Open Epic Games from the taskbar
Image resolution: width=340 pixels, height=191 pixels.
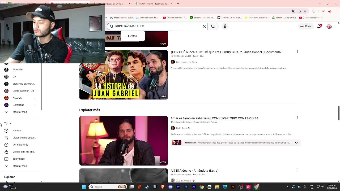click(x=155, y=187)
